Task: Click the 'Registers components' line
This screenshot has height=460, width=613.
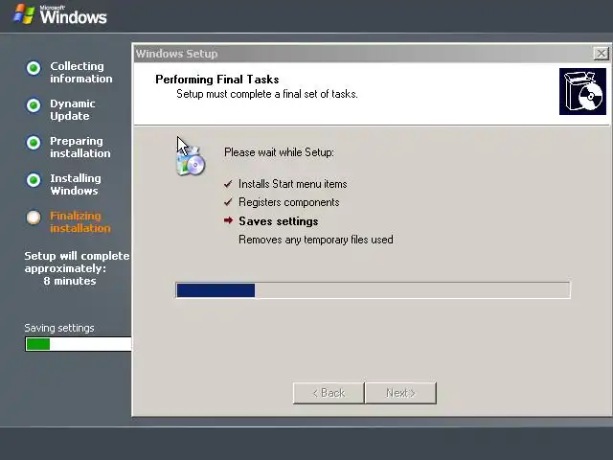Action: [289, 202]
